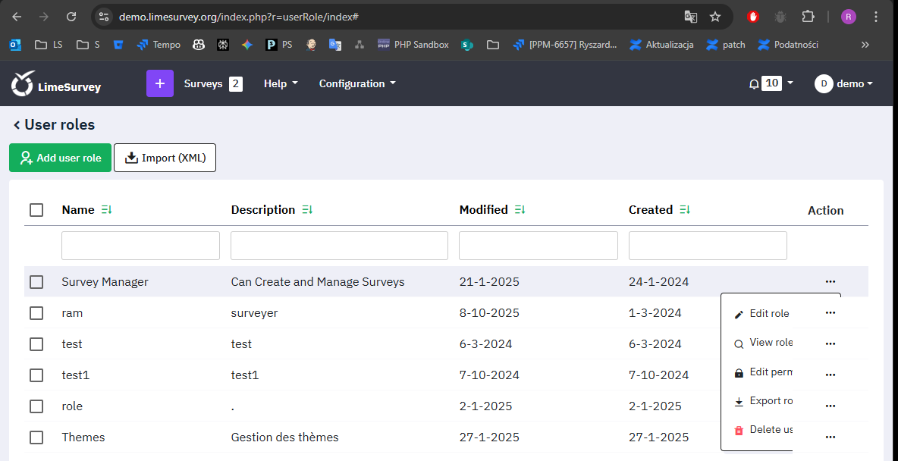This screenshot has height=461, width=898.
Task: Toggle the select-all header checkbox
Action: [x=36, y=210]
